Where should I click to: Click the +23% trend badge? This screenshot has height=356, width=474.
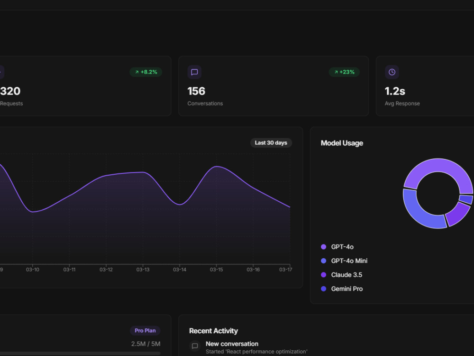[344, 72]
